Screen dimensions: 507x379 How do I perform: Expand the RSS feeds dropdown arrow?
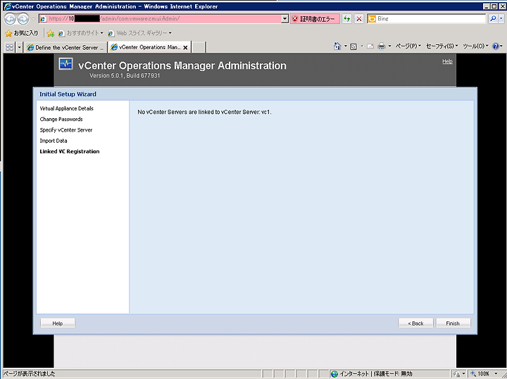pyautogui.click(x=362, y=46)
